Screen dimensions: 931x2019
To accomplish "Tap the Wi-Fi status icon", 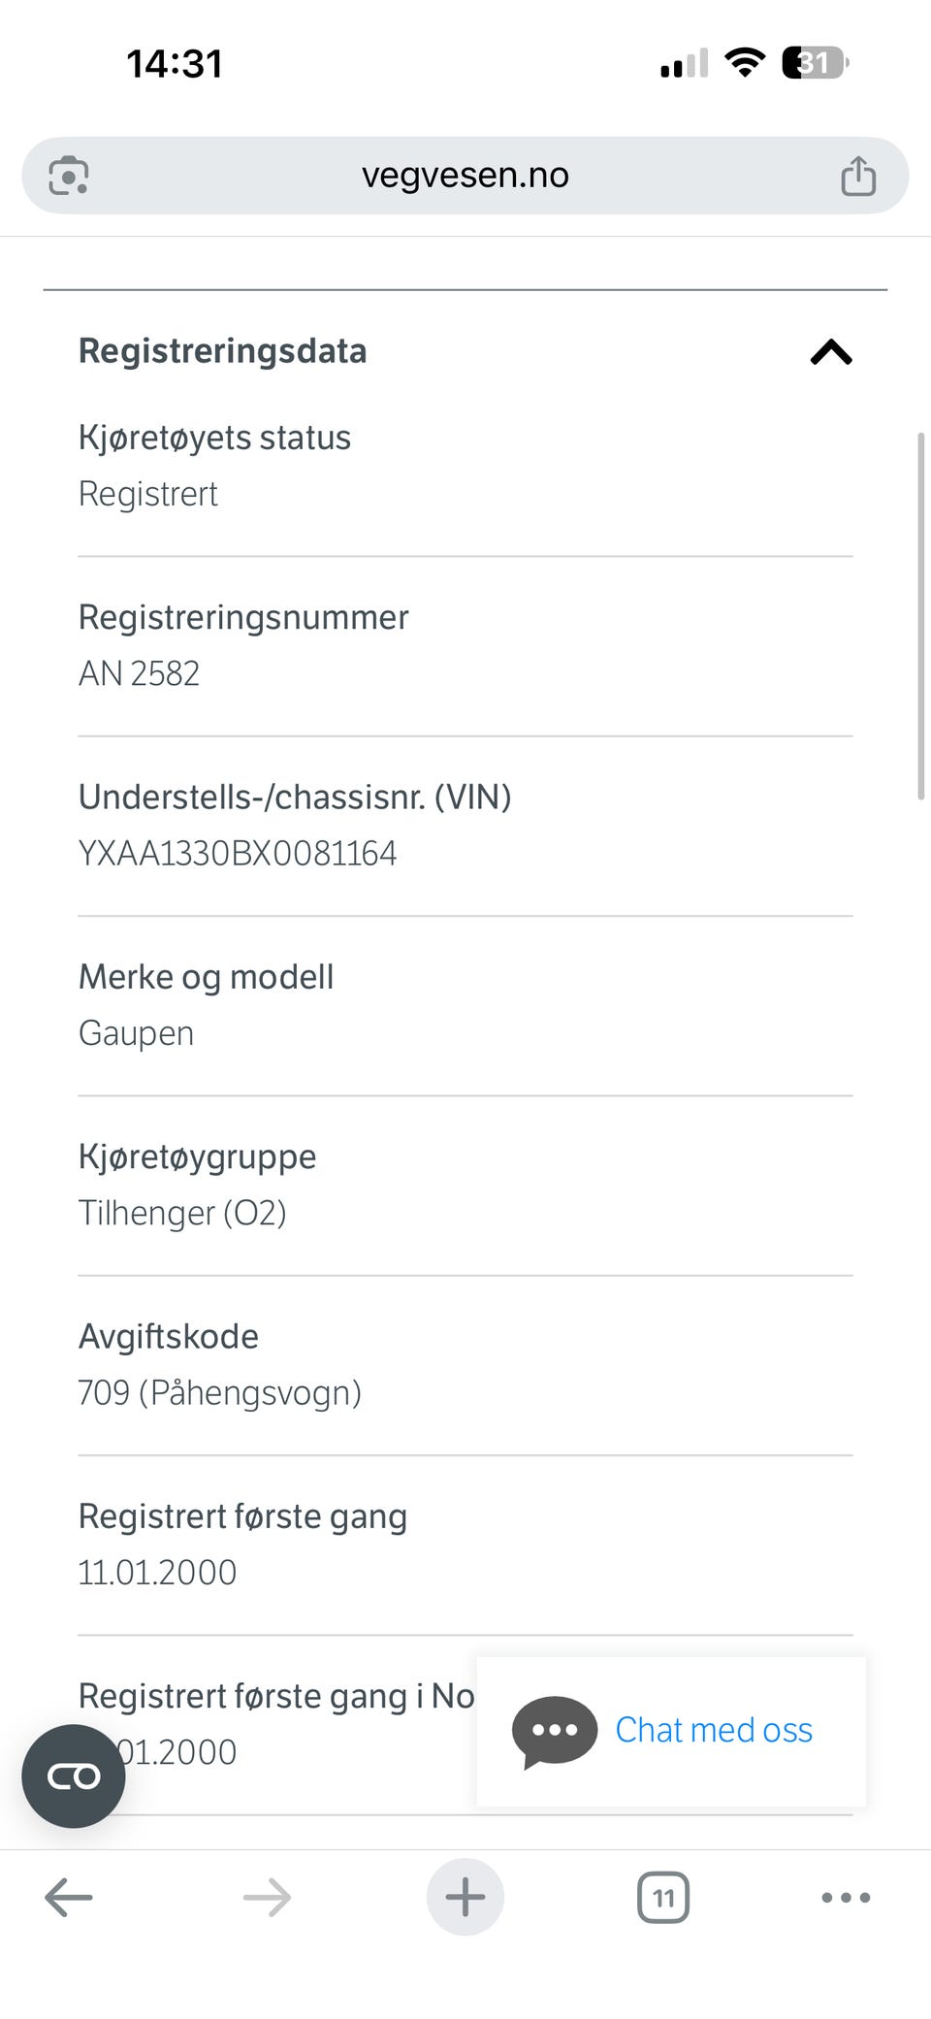I will click(x=745, y=63).
